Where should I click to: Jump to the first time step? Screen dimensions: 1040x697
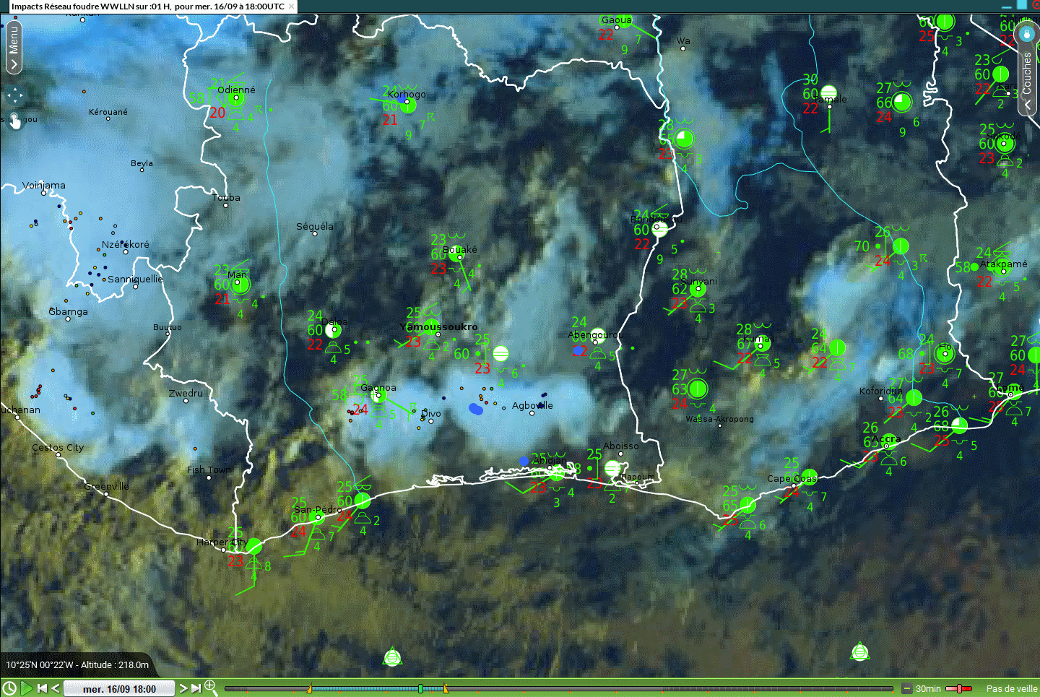(x=42, y=688)
